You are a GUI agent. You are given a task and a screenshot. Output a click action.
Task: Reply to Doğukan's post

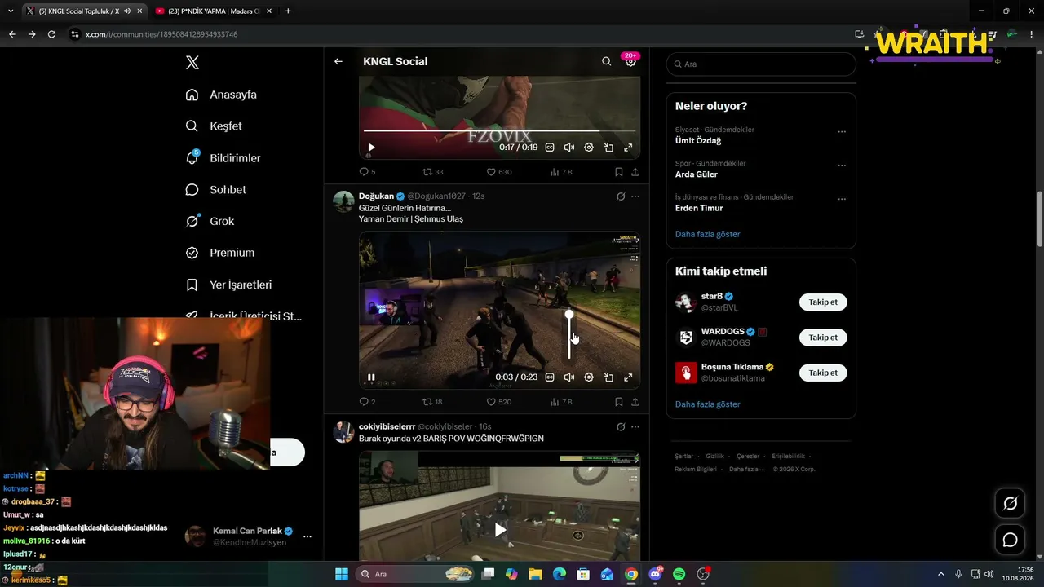pos(367,402)
